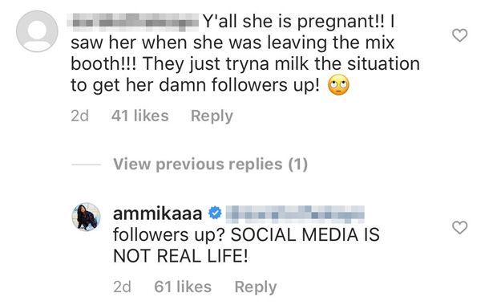Click the 'to get her damn followers up!' line
Image resolution: width=497 pixels, height=305 pixels.
coord(196,85)
